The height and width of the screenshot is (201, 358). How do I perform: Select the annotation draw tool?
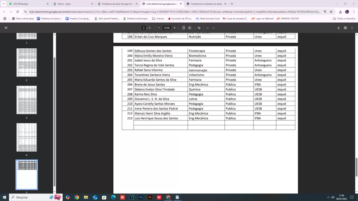[199, 28]
